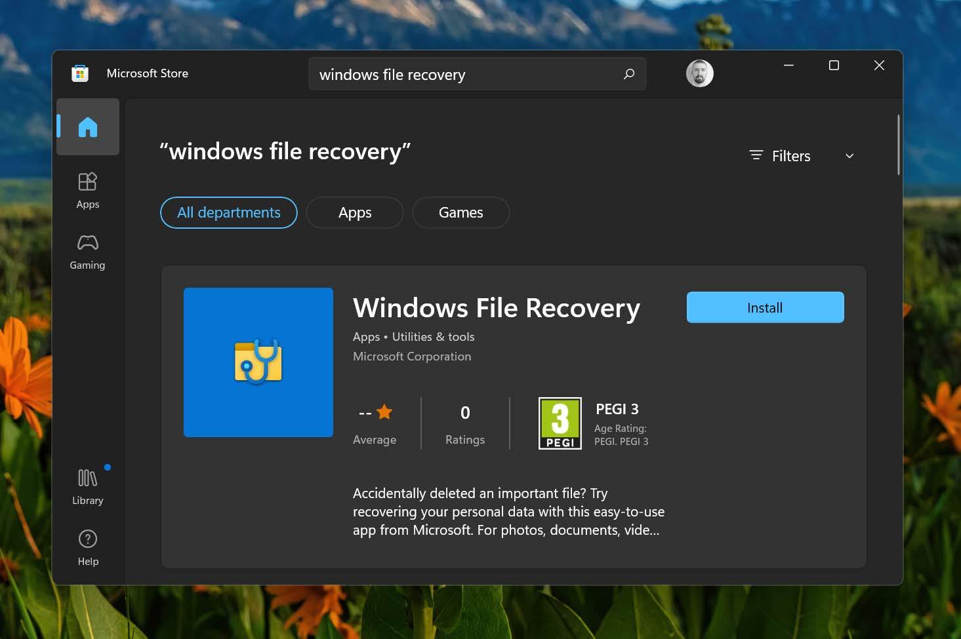The height and width of the screenshot is (639, 961).
Task: Click the app description text
Action: (x=508, y=512)
